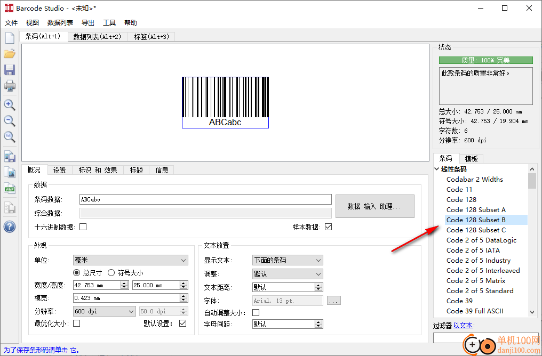Open an existing barcode file
The image size is (542, 356).
click(10, 54)
